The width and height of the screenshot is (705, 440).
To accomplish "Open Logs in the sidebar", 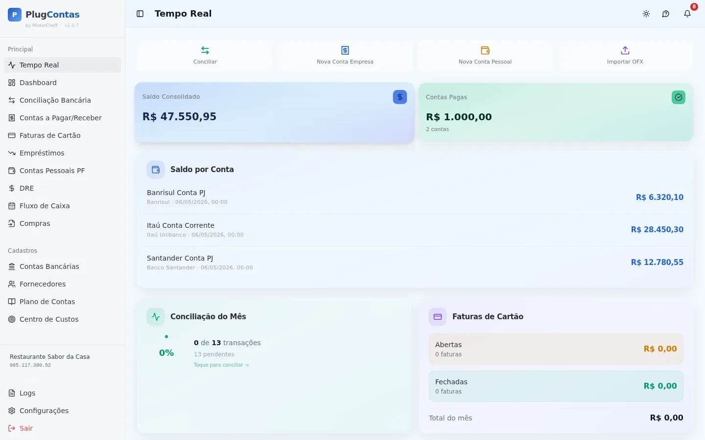I will (x=63, y=393).
